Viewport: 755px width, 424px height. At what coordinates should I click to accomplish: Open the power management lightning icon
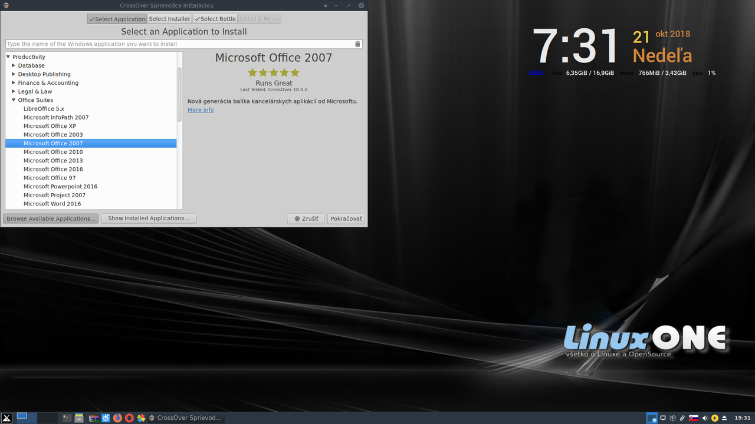(x=715, y=418)
